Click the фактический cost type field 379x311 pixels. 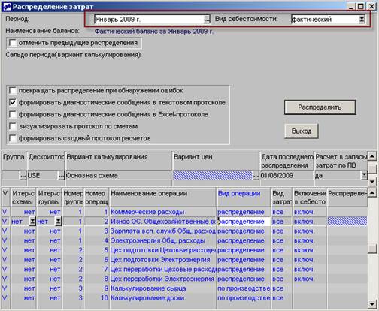tap(325, 19)
